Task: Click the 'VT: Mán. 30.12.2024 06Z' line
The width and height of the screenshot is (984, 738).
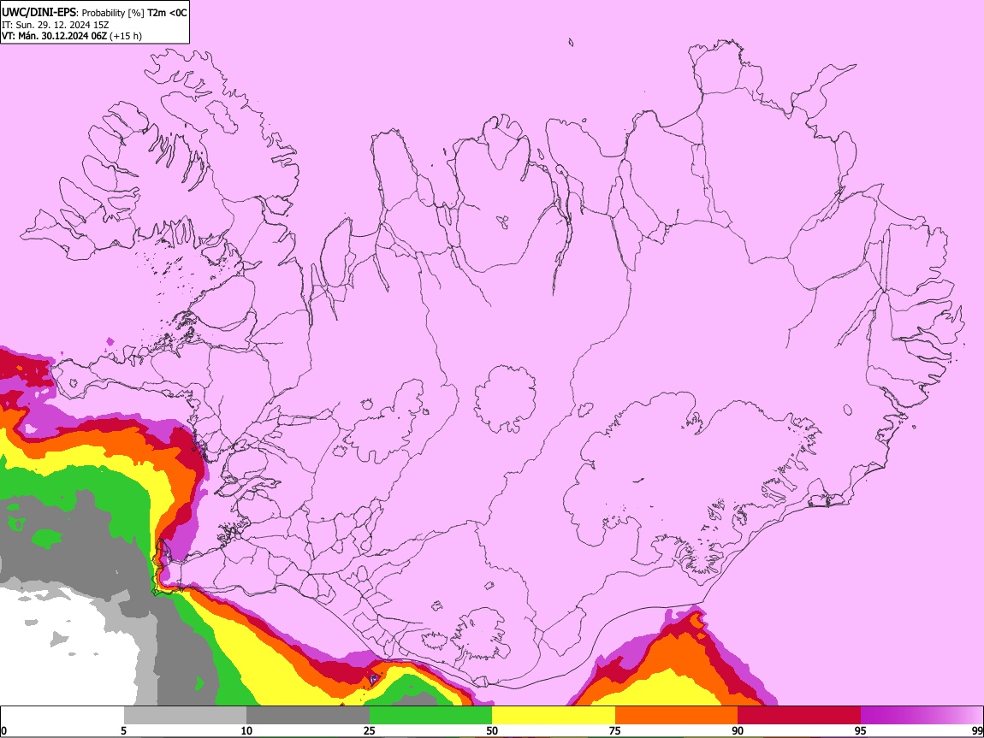Action: [54, 36]
